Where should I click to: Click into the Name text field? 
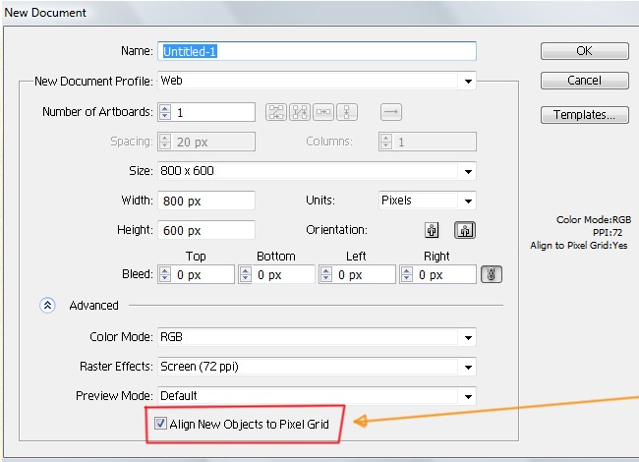pyautogui.click(x=317, y=51)
